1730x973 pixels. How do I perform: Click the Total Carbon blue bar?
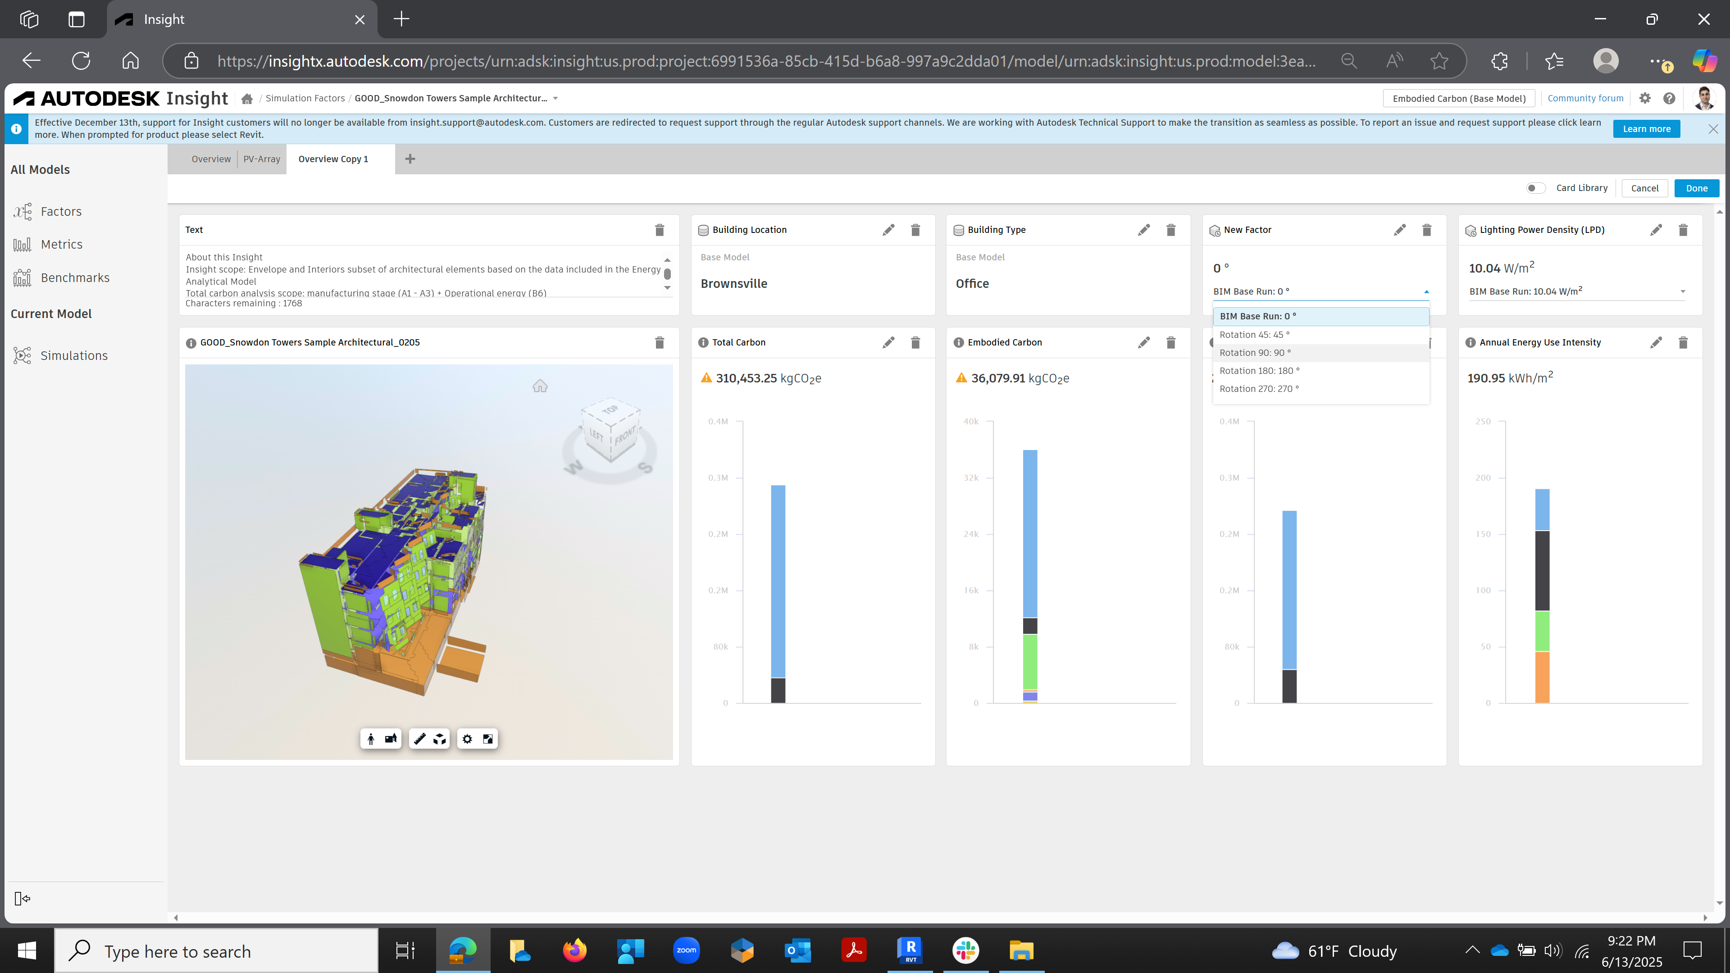[x=778, y=582]
